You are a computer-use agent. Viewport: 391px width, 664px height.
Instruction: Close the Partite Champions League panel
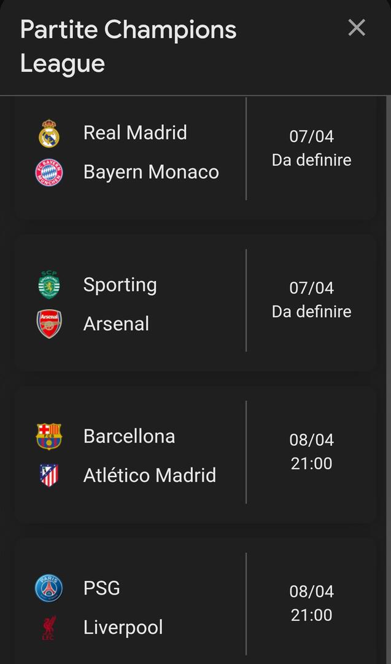pyautogui.click(x=357, y=28)
